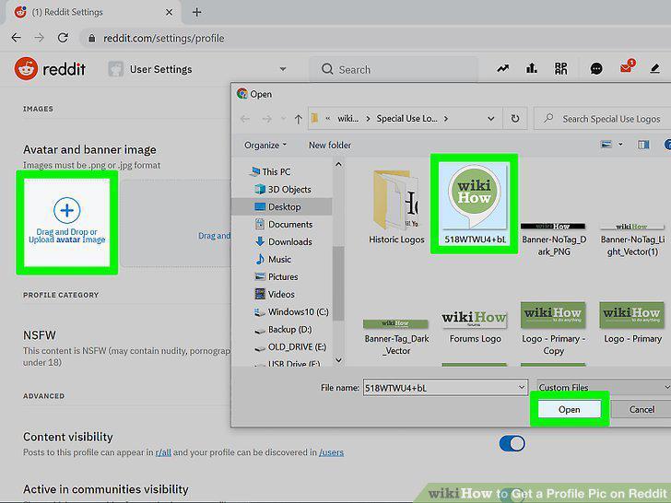Select the Banner-Tag_Dark_Vector file
Screen dimensions: 671x503
(396, 337)
